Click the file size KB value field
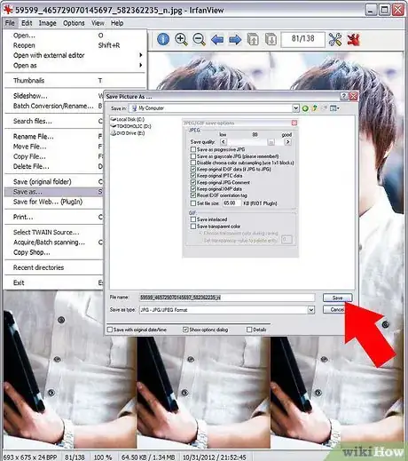The image size is (408, 461). [x=231, y=203]
